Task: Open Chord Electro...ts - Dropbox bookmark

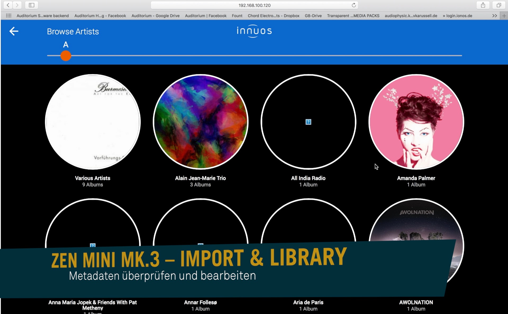Action: (274, 16)
